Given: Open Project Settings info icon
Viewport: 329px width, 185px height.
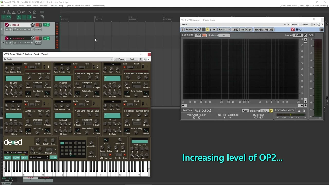Looking at the screenshot, I should (19, 12).
